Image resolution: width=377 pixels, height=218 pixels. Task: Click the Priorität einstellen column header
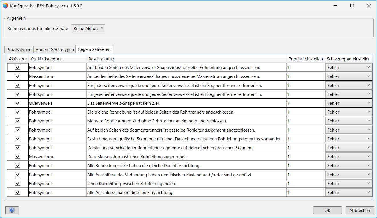[x=306, y=59]
